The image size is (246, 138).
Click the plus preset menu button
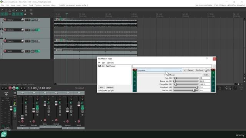click(184, 70)
